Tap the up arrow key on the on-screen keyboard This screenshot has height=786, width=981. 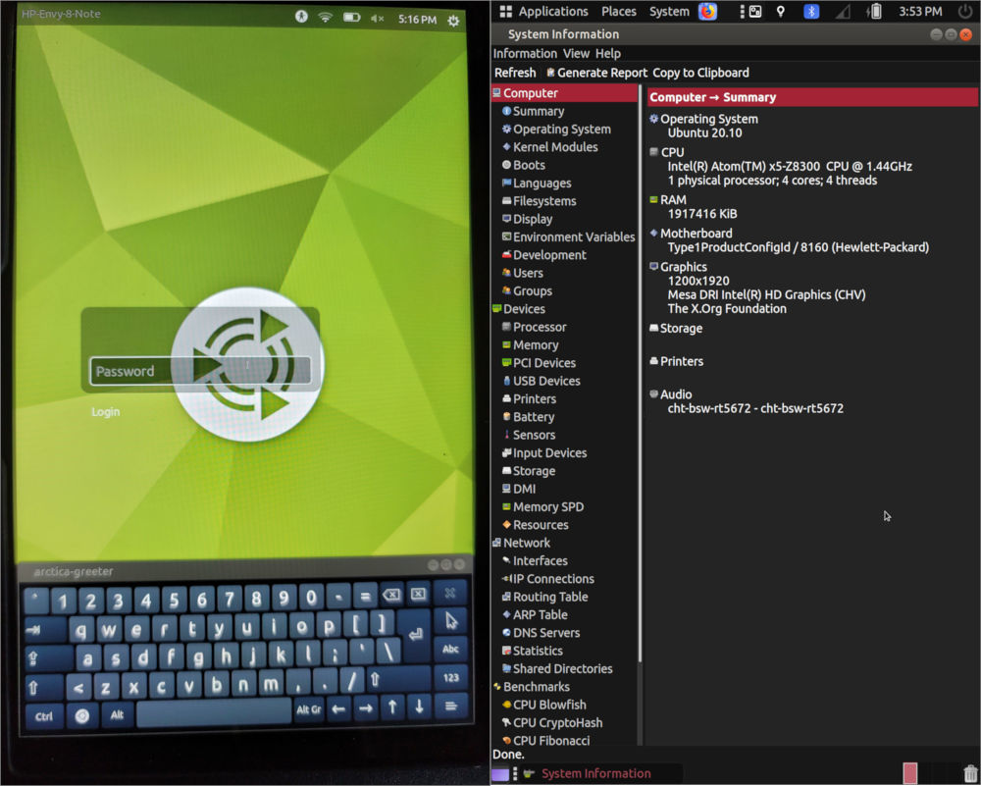(x=392, y=707)
